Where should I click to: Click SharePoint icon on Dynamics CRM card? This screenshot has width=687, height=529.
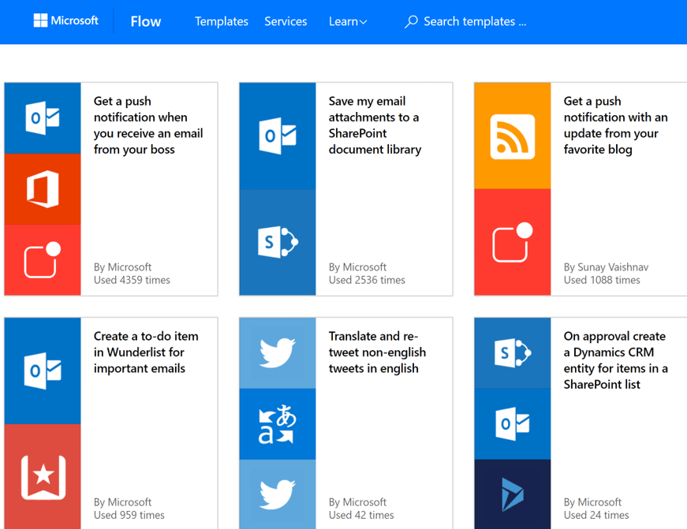click(512, 353)
